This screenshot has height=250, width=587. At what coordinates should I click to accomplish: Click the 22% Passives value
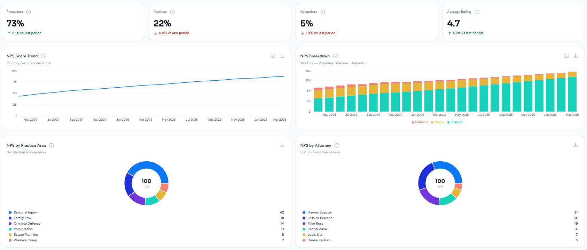[x=162, y=24]
